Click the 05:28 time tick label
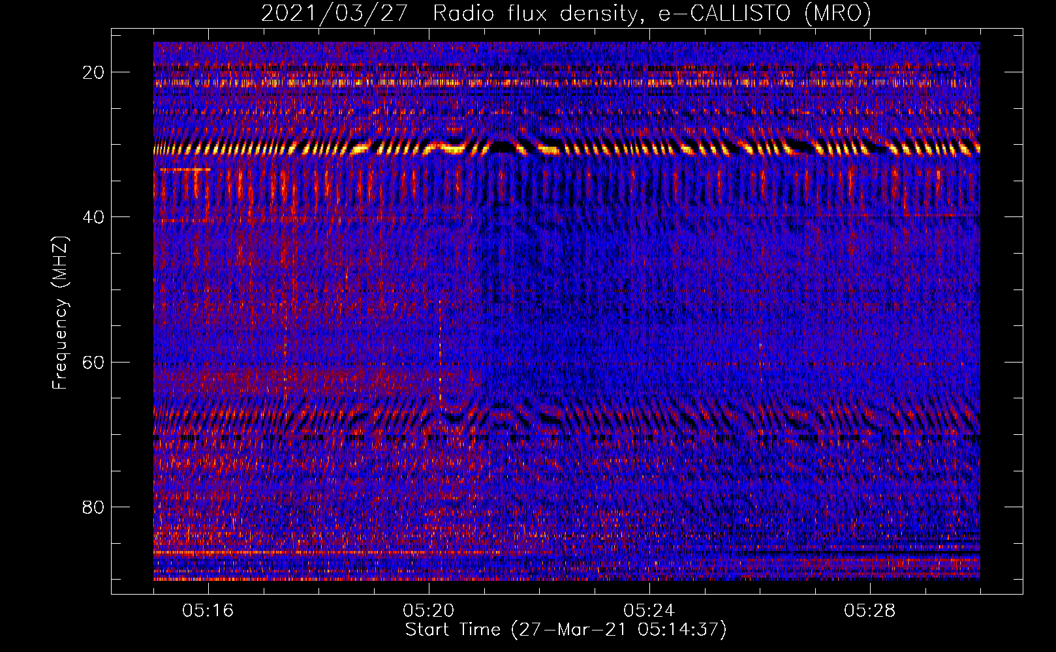 pyautogui.click(x=870, y=611)
